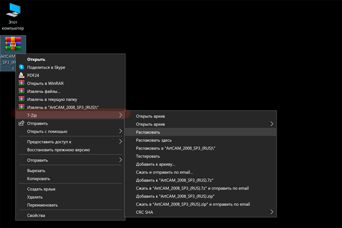
Task: Click the WinRAR icon beside "Извлечь в текущую папку"
Action: 21,99
